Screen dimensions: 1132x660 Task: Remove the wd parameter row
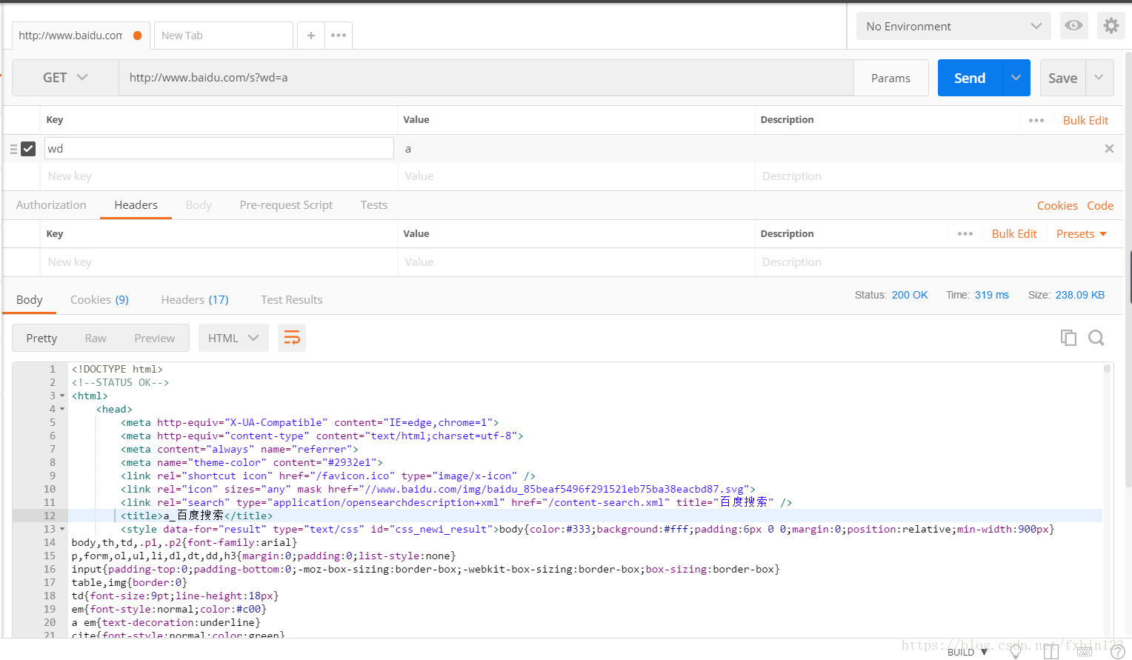tap(1109, 149)
